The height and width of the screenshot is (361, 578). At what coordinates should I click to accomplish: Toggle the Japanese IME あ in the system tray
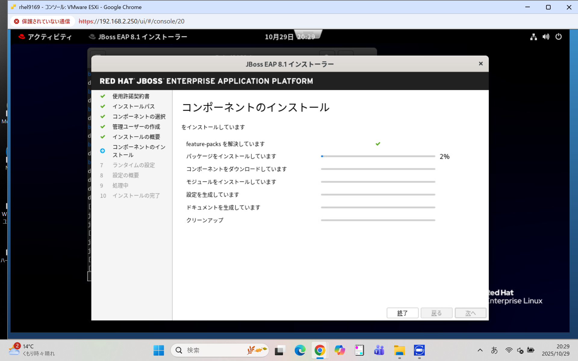click(x=495, y=350)
